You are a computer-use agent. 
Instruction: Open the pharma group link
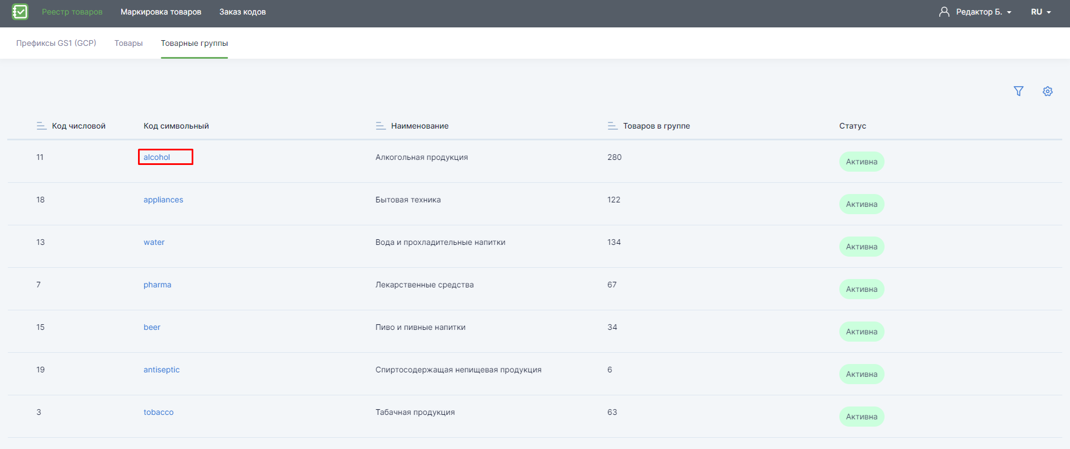(158, 285)
